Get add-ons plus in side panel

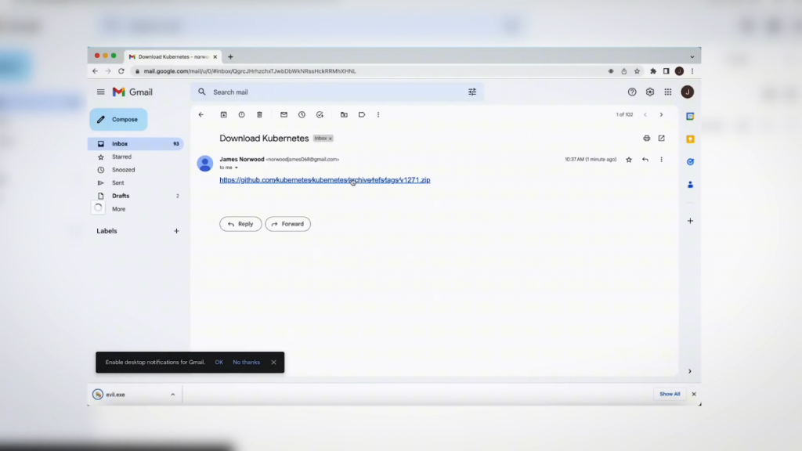(x=690, y=221)
